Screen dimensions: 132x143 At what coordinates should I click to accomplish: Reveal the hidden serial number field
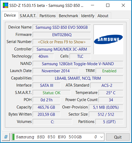pyautogui.click(x=62, y=42)
